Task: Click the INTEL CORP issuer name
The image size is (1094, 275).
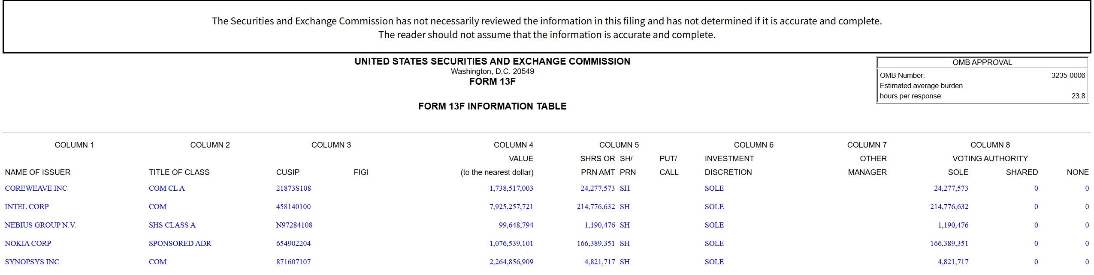Action: pos(27,207)
